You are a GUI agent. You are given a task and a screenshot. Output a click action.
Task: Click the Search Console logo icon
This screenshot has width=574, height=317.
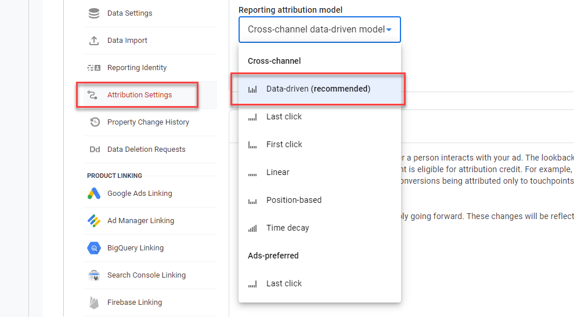pyautogui.click(x=94, y=275)
